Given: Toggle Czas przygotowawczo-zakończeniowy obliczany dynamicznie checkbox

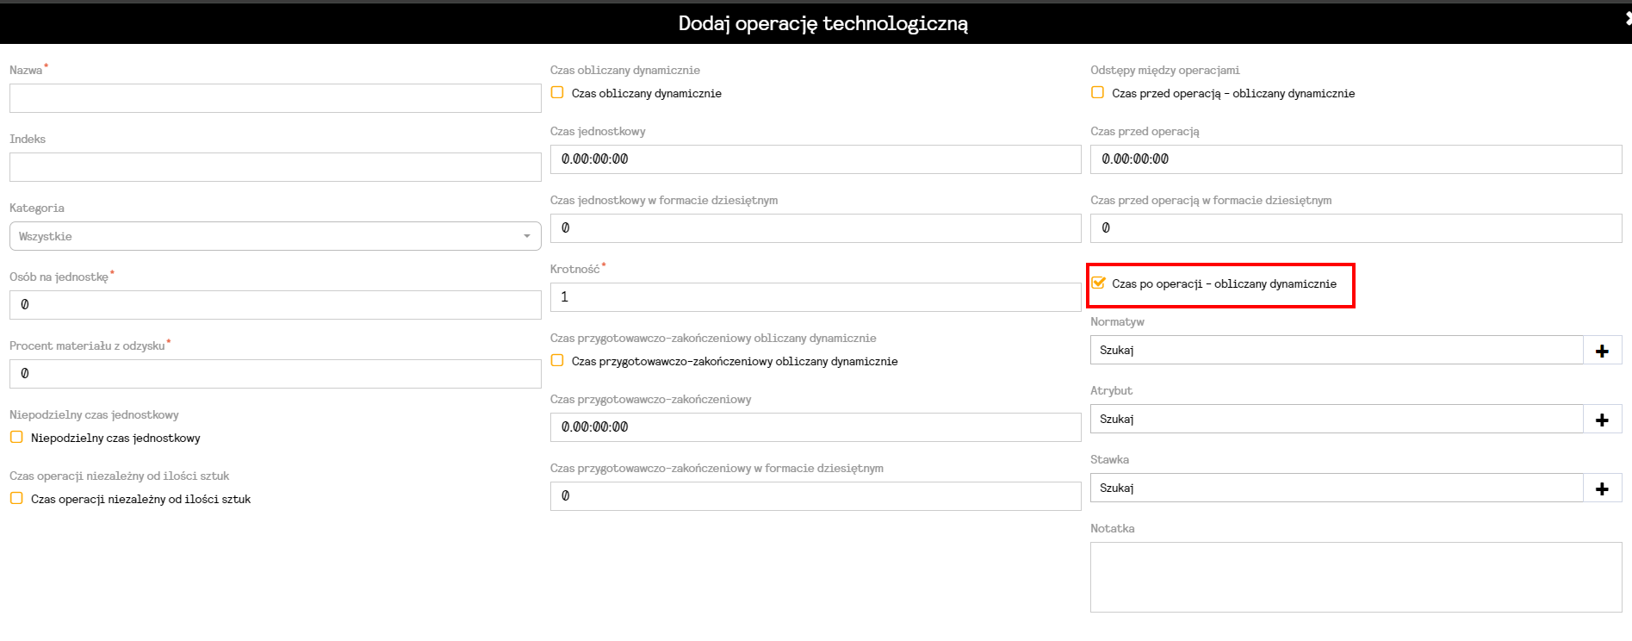Looking at the screenshot, I should point(557,361).
